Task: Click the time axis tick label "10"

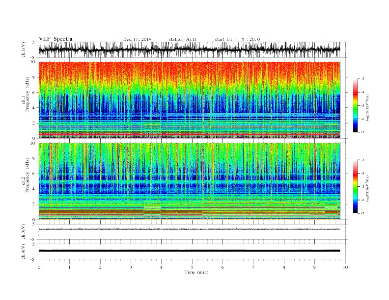Action: coord(345,267)
